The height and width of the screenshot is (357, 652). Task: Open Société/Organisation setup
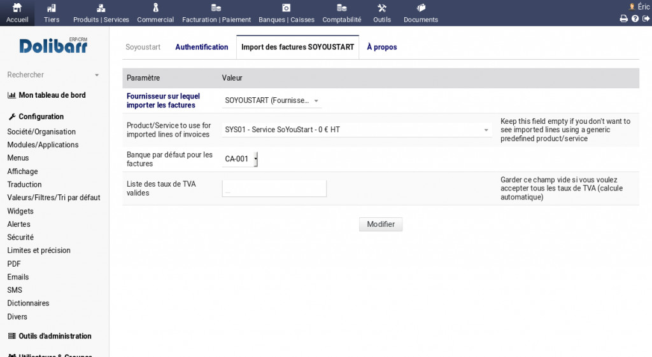click(41, 132)
